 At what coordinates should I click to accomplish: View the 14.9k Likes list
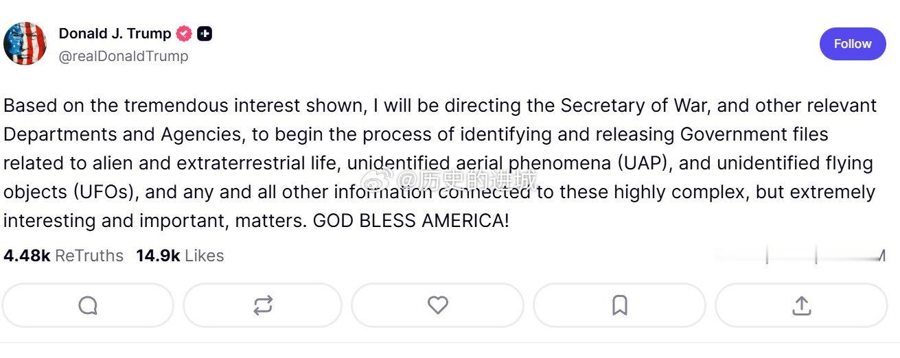(180, 256)
